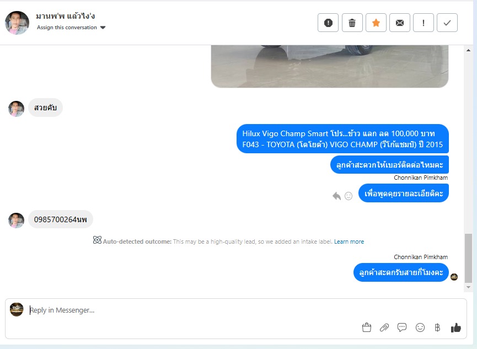
Task: Open the truck photo thumbnail in chat
Action: (330, 66)
